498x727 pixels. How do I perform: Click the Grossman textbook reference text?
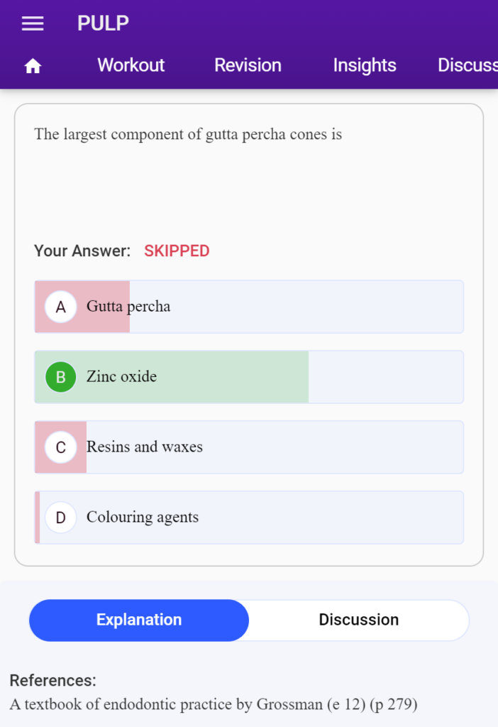pos(214,704)
